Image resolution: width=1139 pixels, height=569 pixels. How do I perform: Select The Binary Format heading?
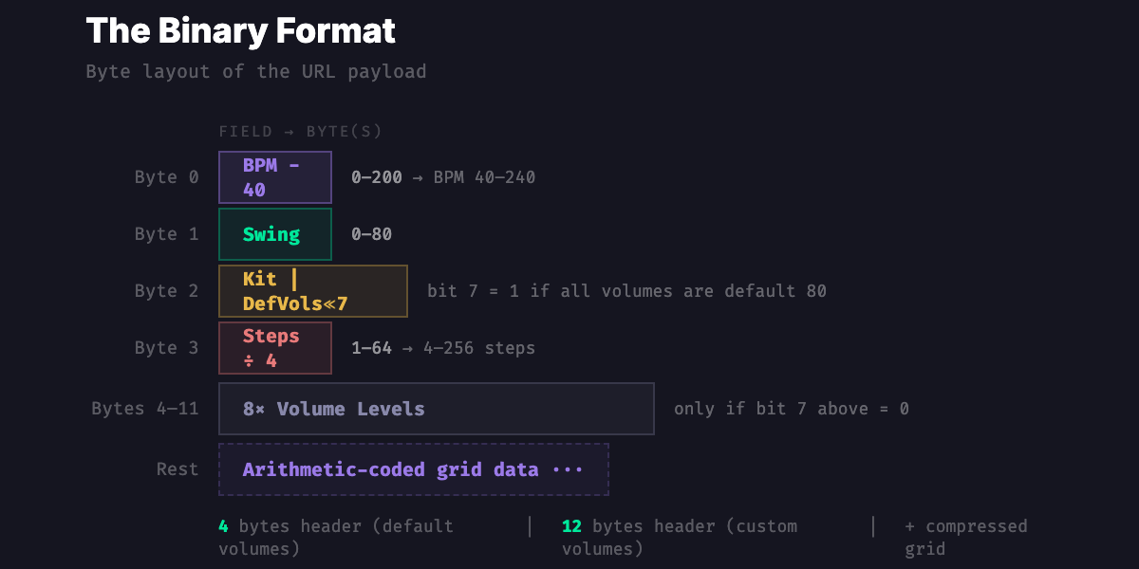click(x=241, y=30)
